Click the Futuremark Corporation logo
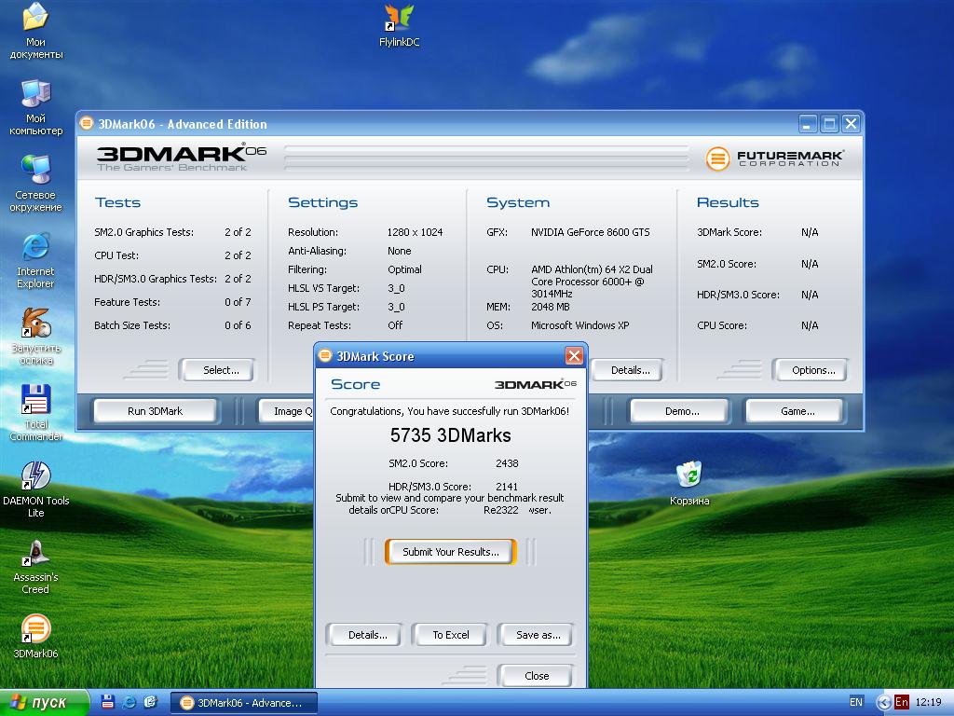This screenshot has width=954, height=716. point(774,158)
